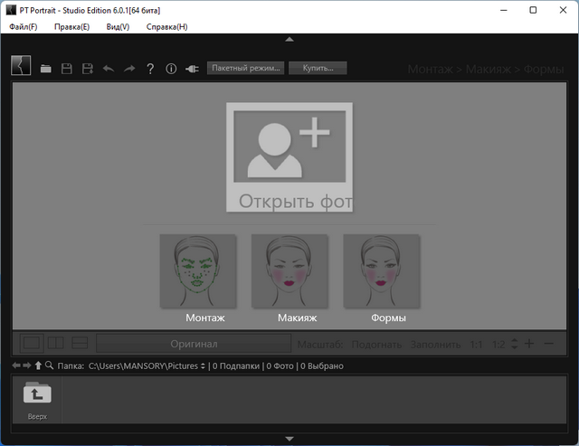The height and width of the screenshot is (446, 579).
Task: Select single-image view layout
Action: (32, 343)
